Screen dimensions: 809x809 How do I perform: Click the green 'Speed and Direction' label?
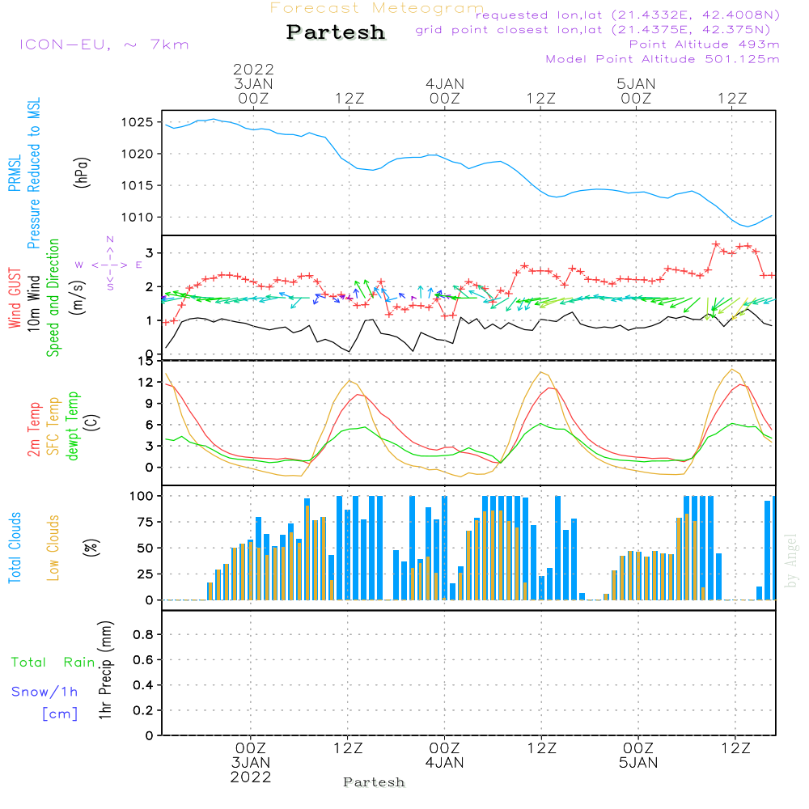(x=53, y=298)
